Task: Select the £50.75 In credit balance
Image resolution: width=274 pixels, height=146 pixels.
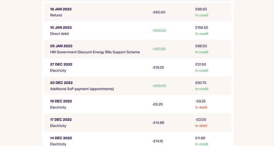Action: click(202, 86)
